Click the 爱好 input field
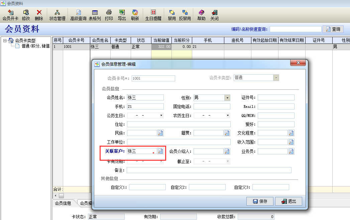 coord(276,124)
